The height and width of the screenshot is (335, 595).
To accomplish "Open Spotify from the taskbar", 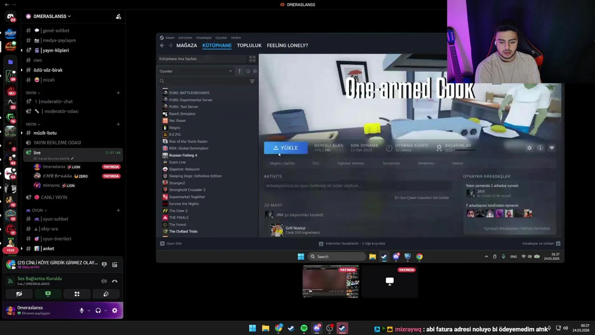I will point(304,328).
